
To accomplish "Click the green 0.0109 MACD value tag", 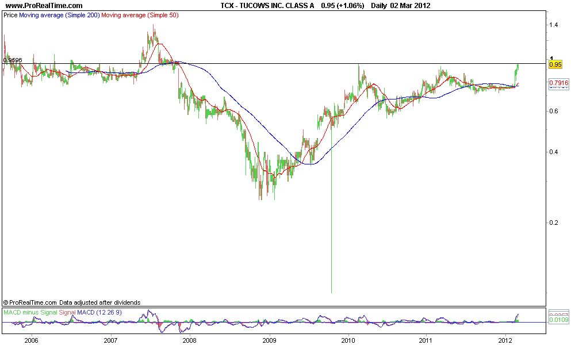I will click(x=558, y=320).
